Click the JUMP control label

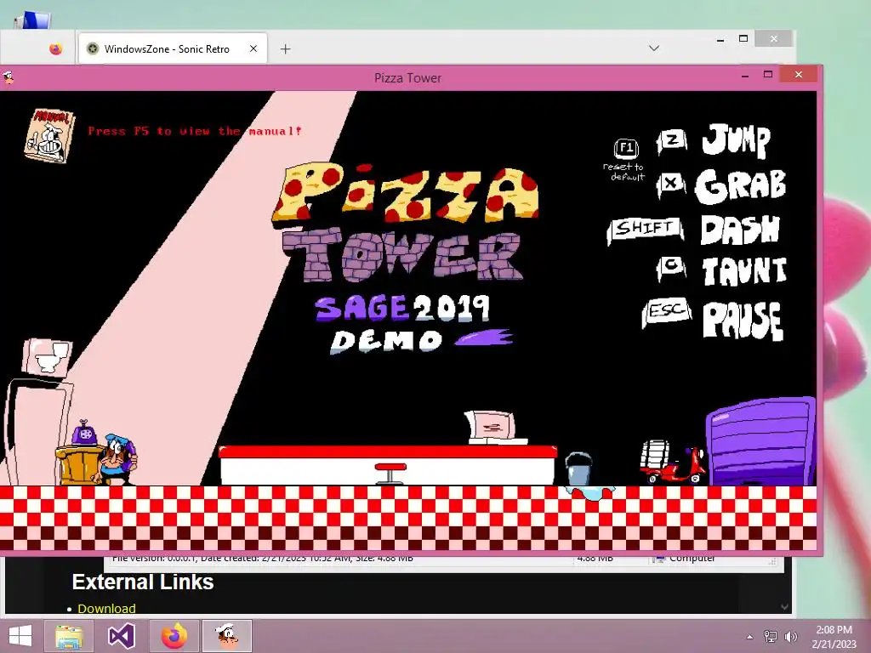(736, 140)
